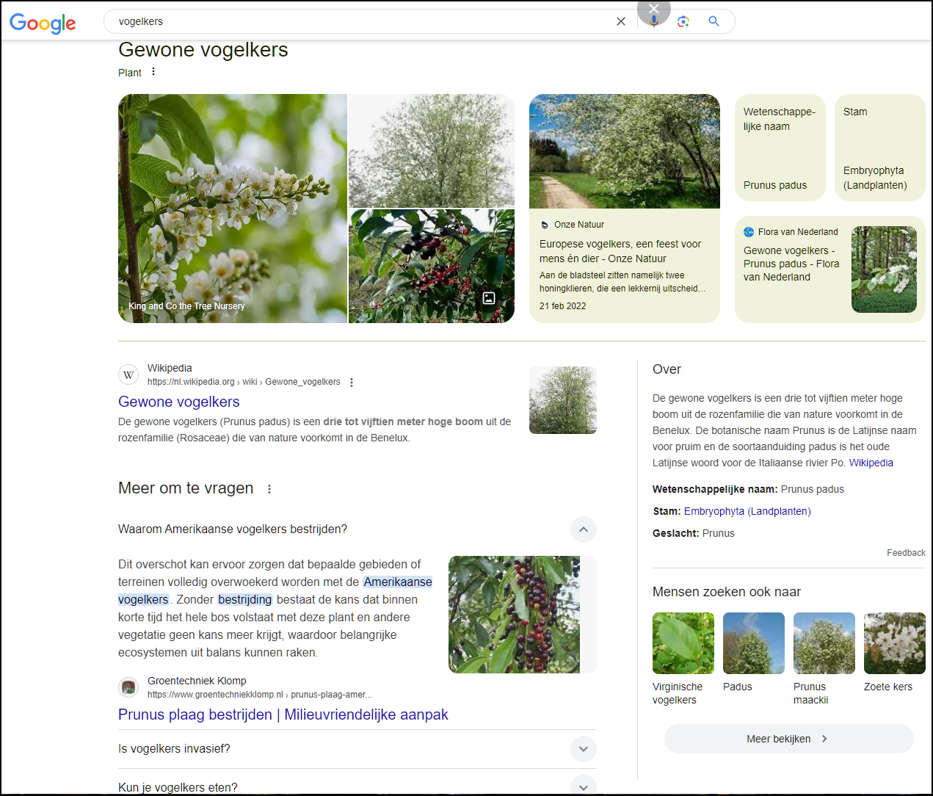
Task: Clear the search box text
Action: click(620, 21)
